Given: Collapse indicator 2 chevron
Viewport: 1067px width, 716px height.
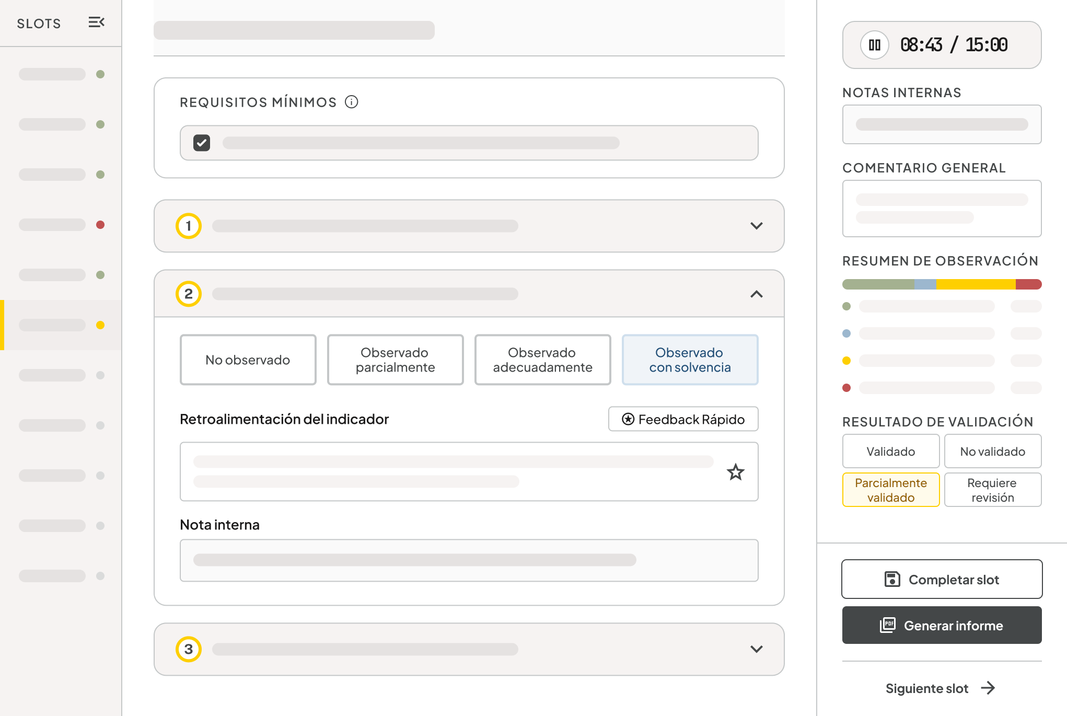Looking at the screenshot, I should click(x=756, y=294).
